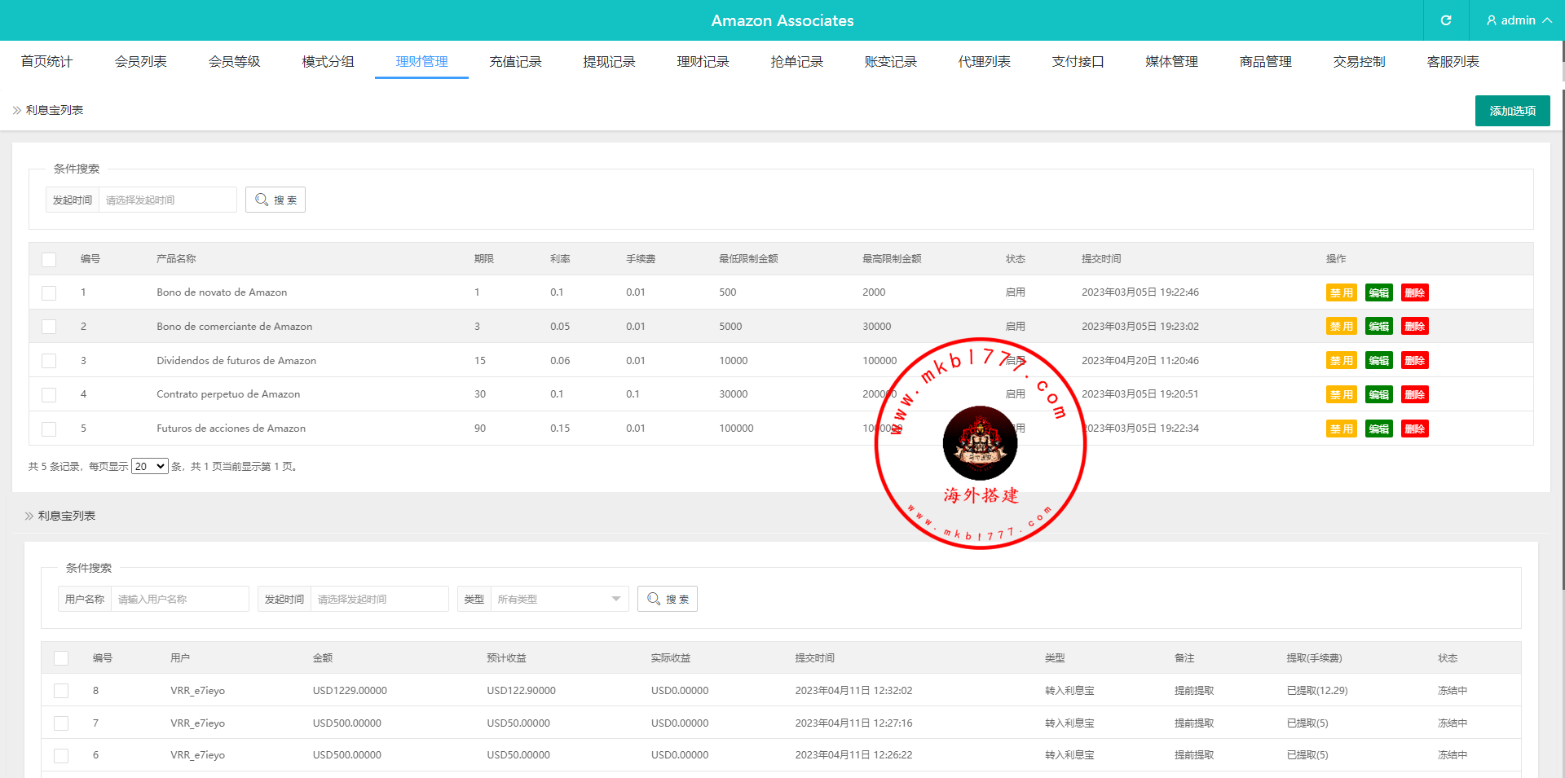
Task: Open the 账变记录 tab
Action: pos(890,62)
